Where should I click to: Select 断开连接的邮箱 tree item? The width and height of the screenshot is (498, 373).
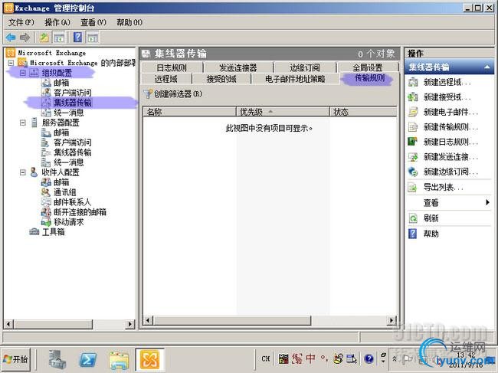[x=80, y=212]
